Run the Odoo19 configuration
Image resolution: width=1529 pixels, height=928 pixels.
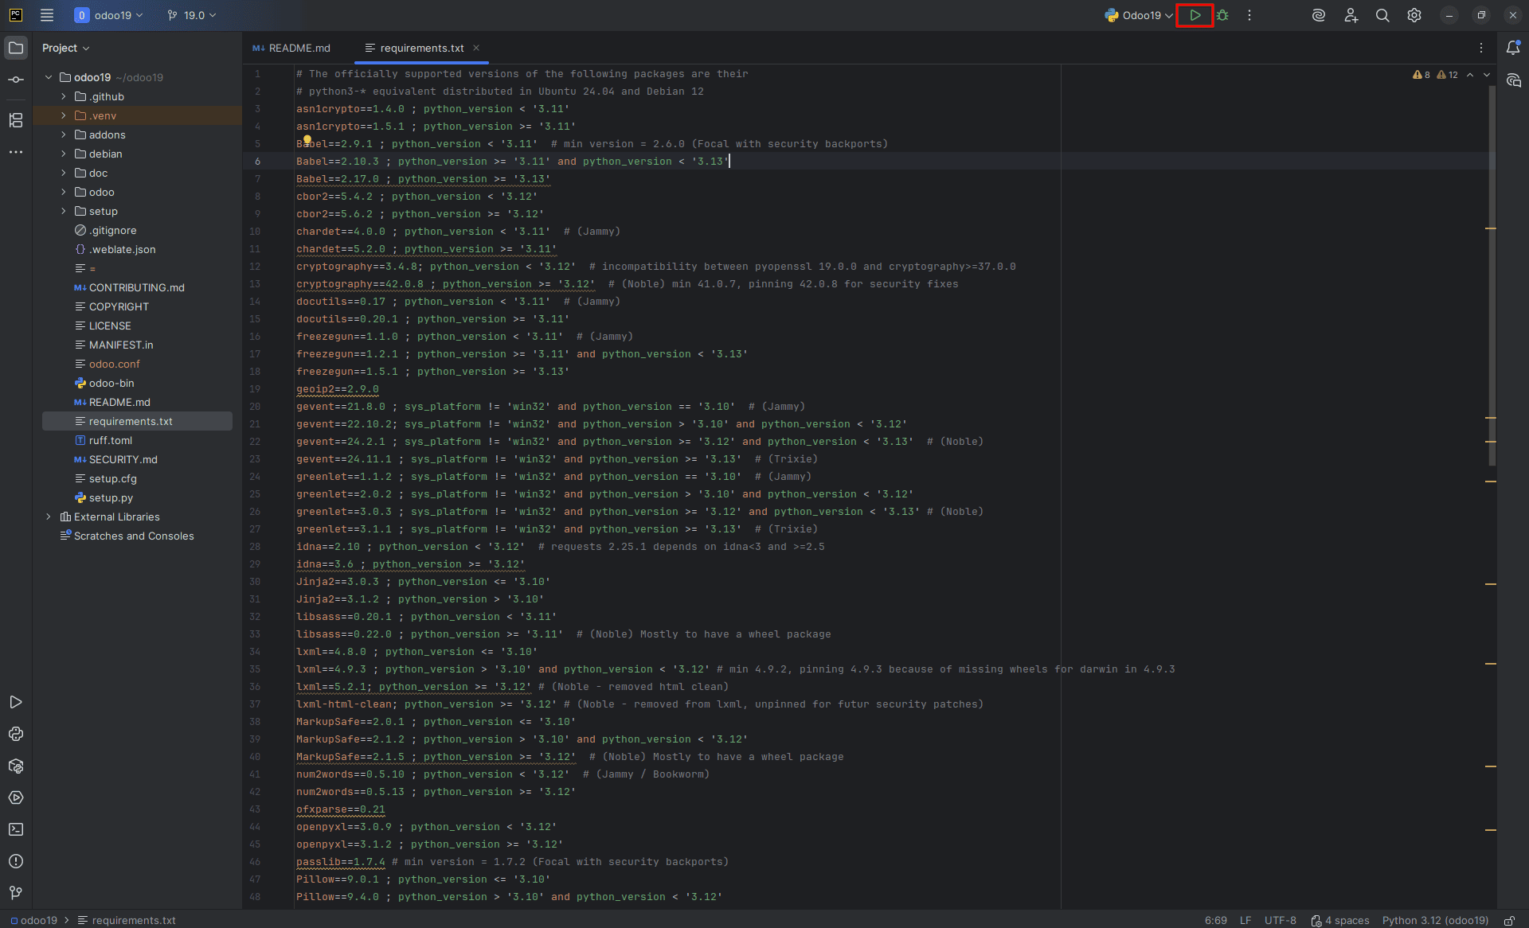click(1195, 15)
